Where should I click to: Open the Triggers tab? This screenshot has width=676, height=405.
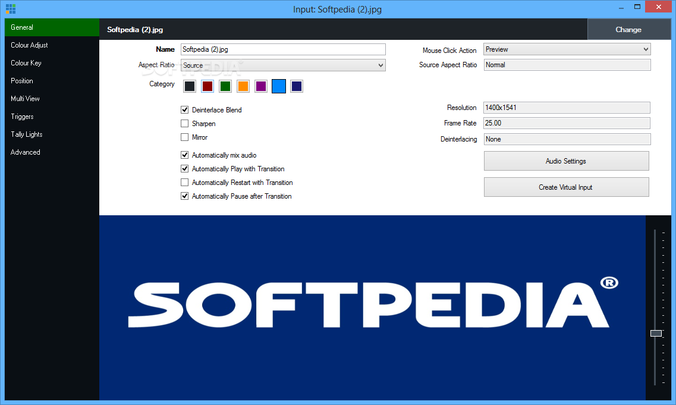tap(52, 117)
